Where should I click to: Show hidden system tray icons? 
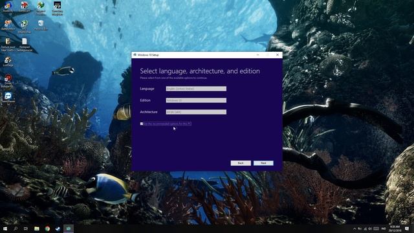(354, 228)
